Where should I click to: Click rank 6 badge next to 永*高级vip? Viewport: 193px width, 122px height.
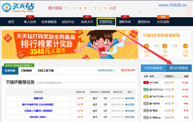click(x=146, y=117)
